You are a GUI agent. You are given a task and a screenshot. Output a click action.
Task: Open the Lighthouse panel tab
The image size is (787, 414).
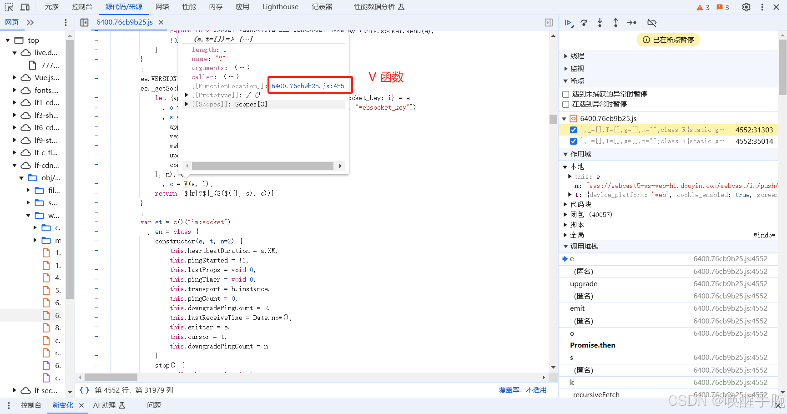click(x=280, y=7)
